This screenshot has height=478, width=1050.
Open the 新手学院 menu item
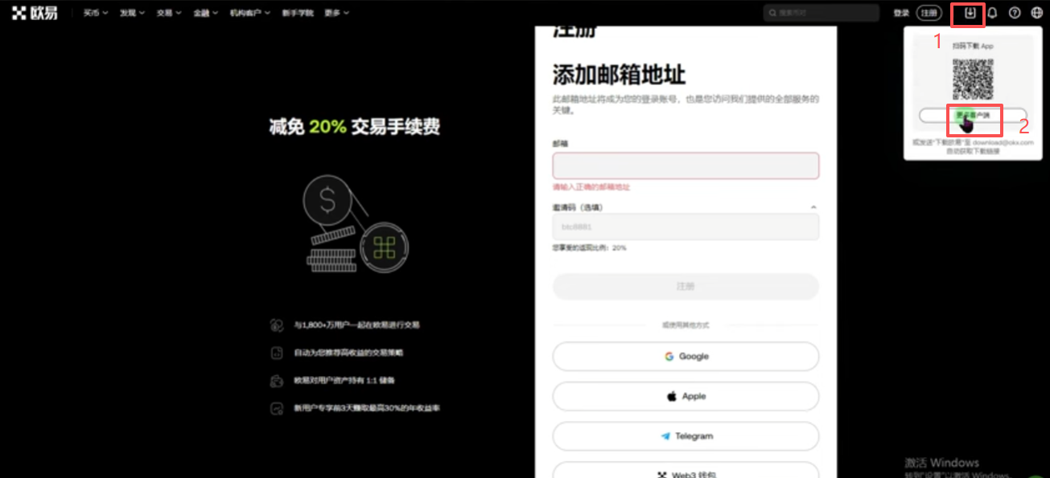coord(298,13)
